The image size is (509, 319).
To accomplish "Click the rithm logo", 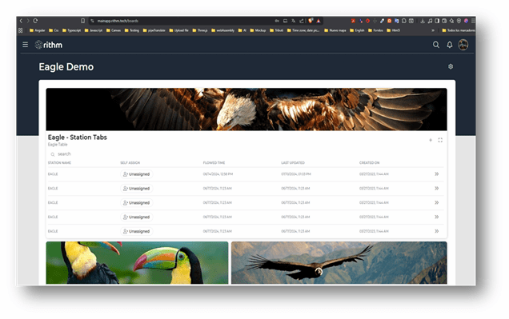I will pyautogui.click(x=48, y=45).
